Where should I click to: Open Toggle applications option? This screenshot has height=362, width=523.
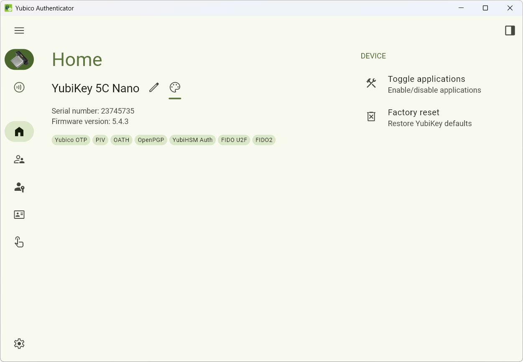click(434, 84)
